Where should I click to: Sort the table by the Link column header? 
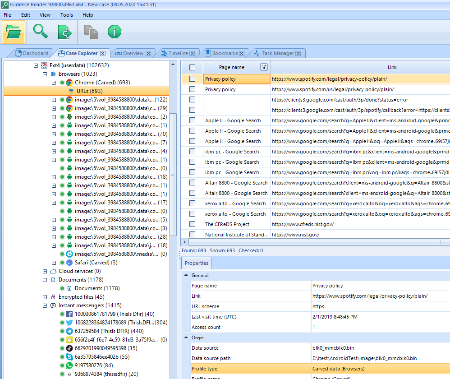[x=392, y=67]
